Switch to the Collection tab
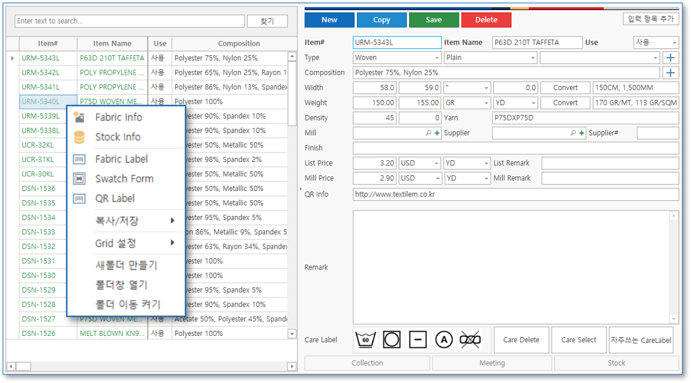The height and width of the screenshot is (383, 691). click(368, 363)
